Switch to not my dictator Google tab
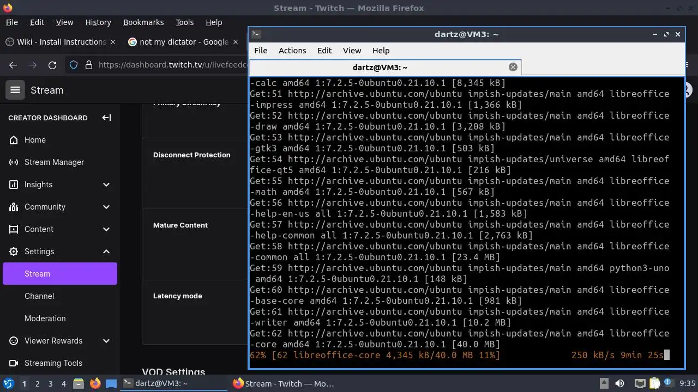 tap(183, 42)
